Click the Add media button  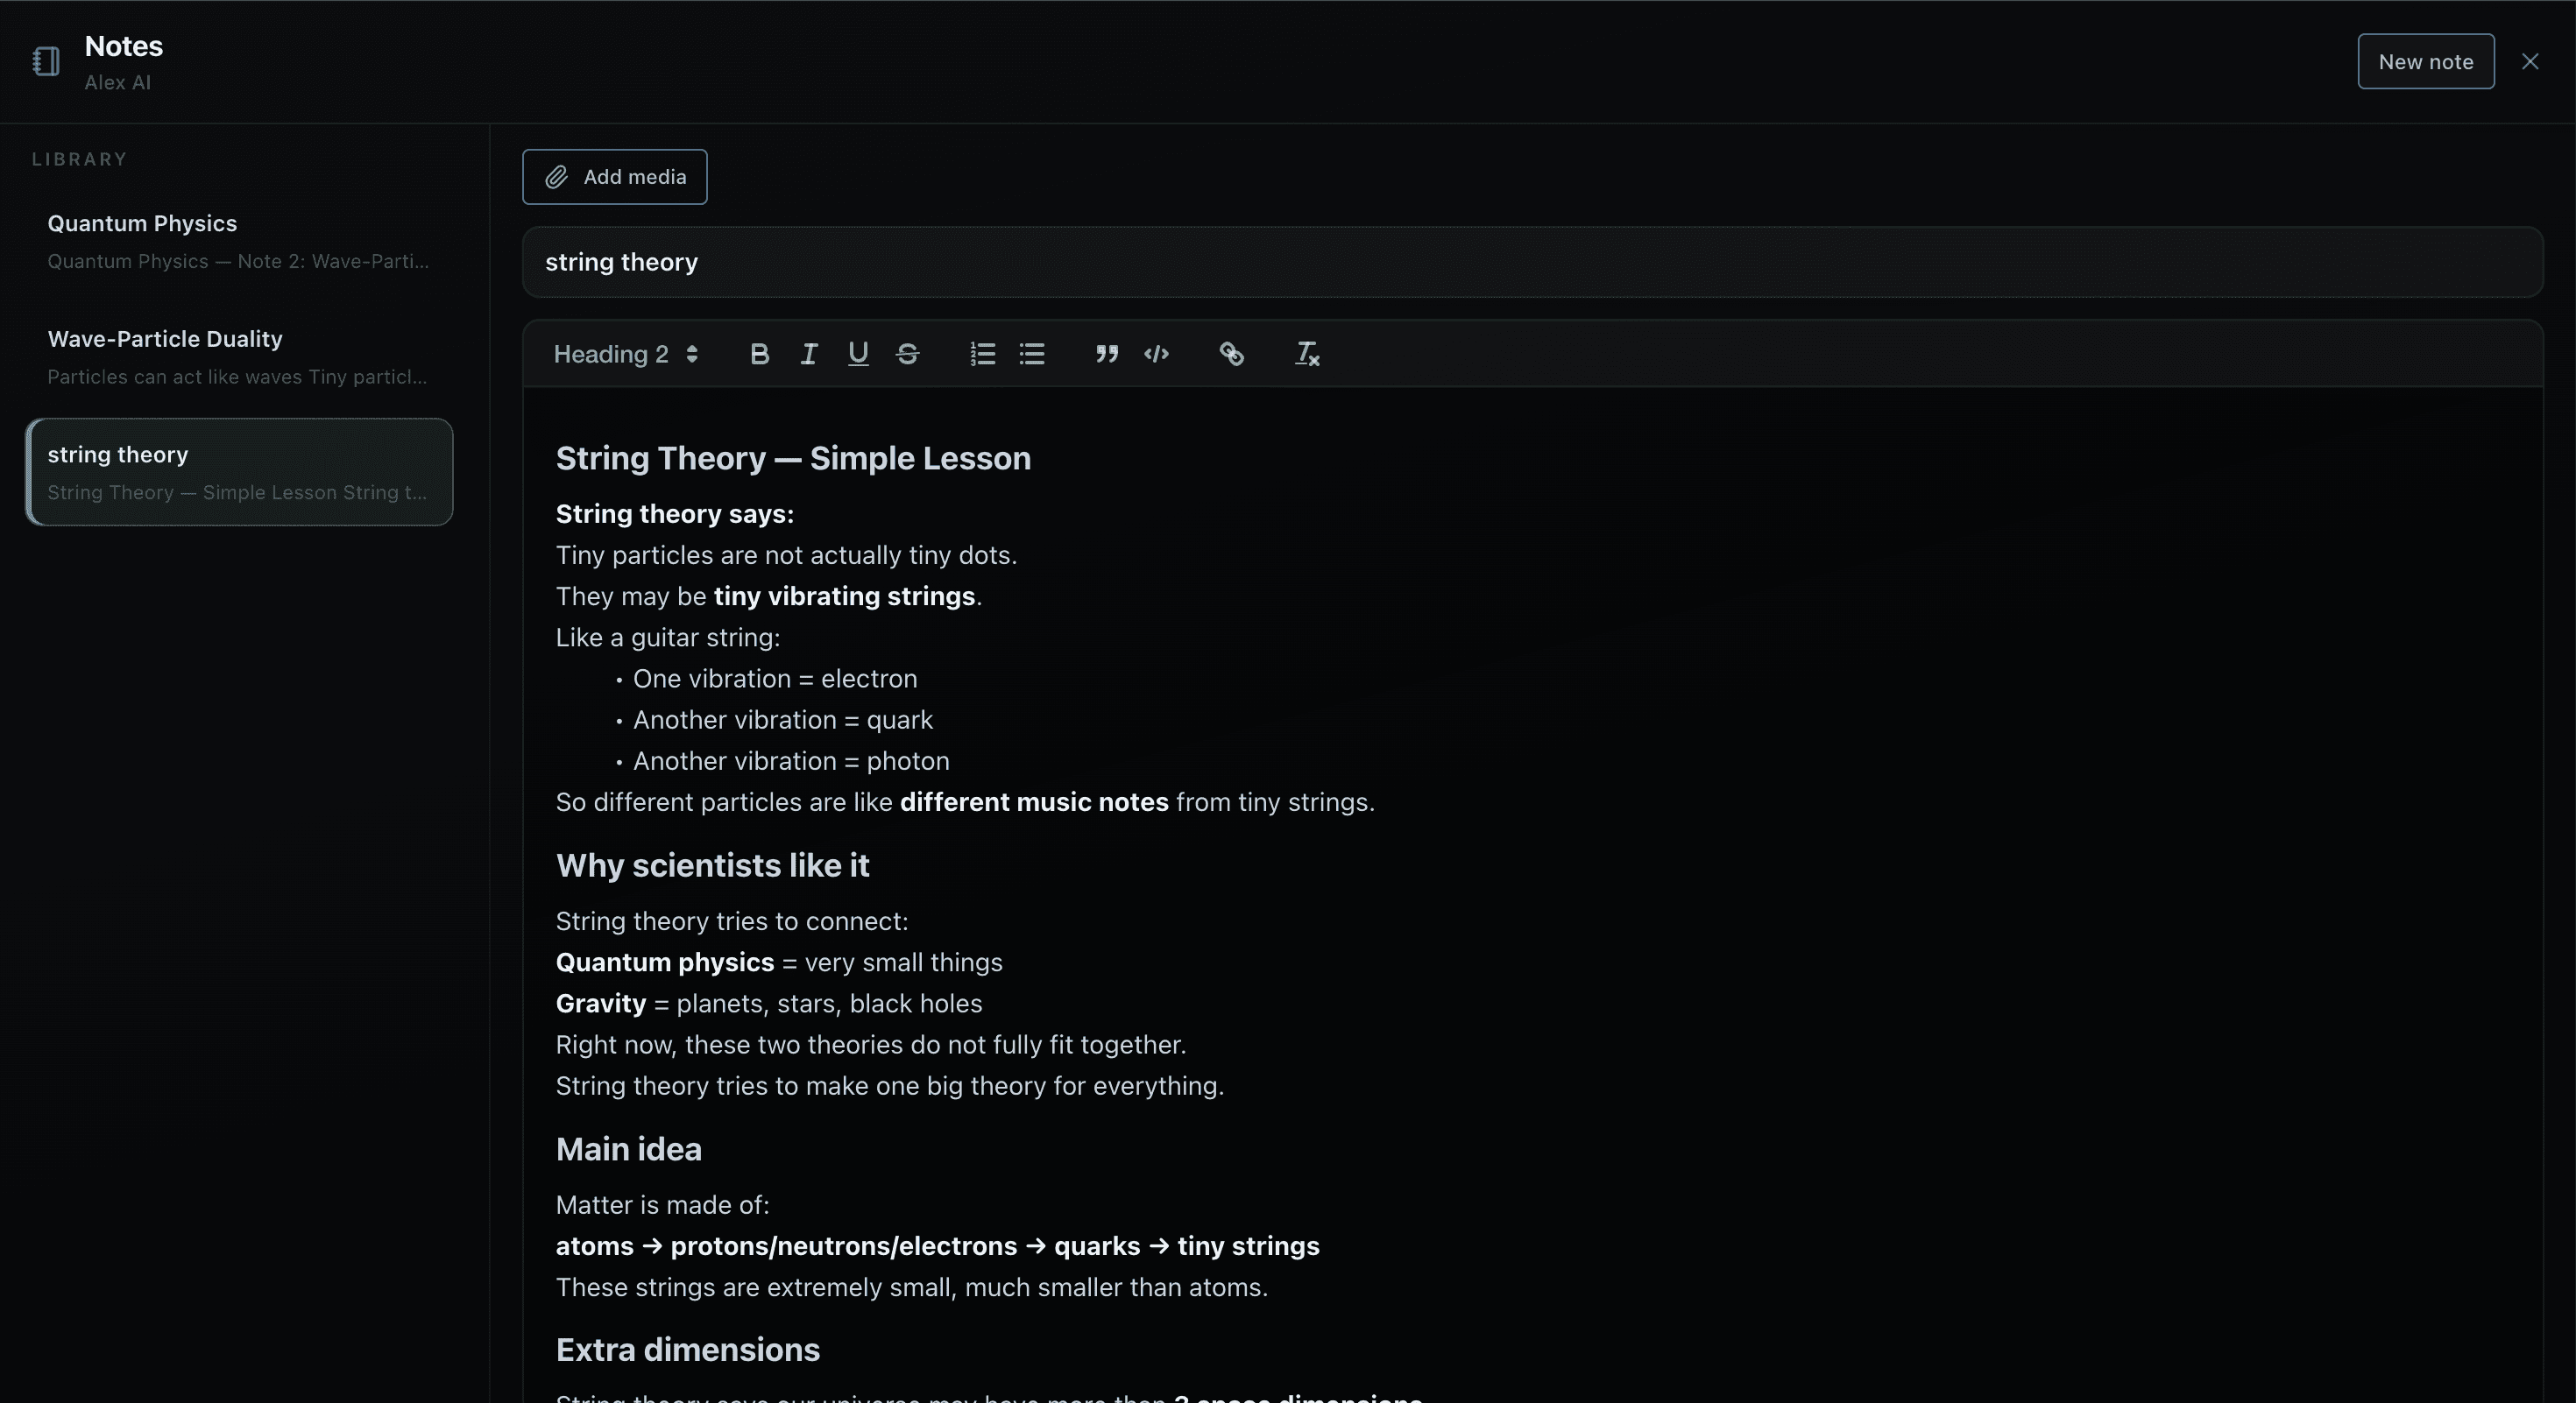[x=614, y=177]
